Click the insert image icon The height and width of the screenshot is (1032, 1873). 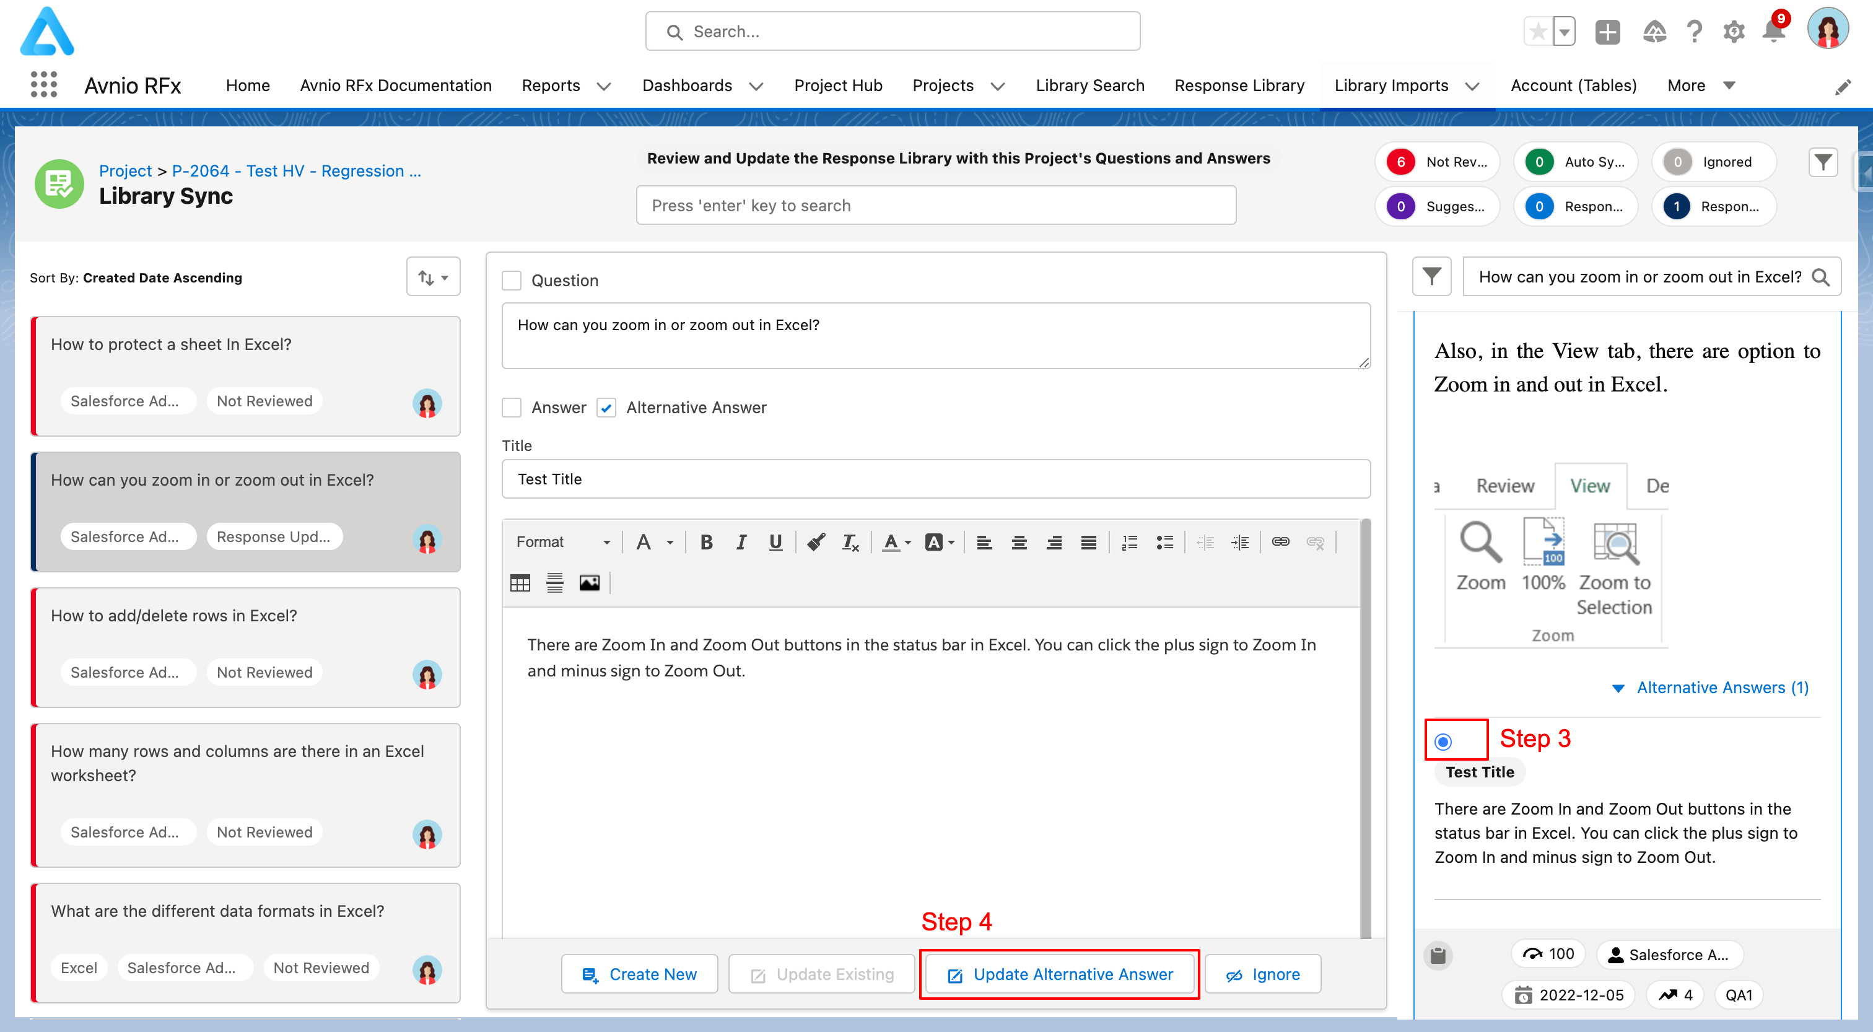(x=590, y=582)
